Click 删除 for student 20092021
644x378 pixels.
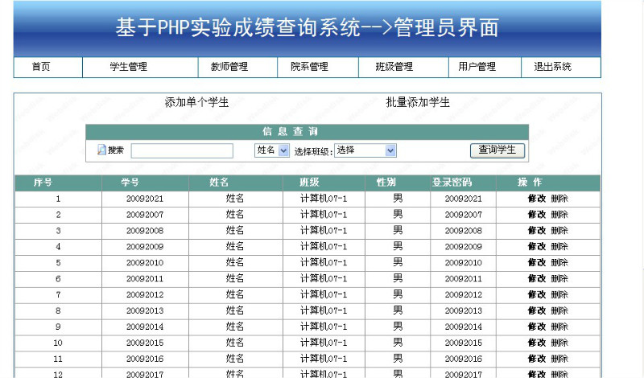(x=559, y=199)
